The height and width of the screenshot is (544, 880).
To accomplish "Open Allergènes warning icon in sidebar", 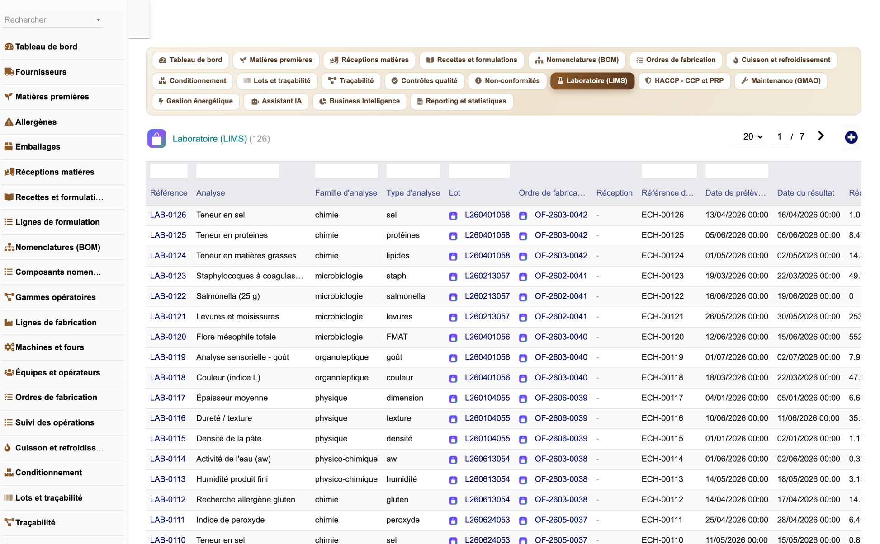I will click(9, 122).
